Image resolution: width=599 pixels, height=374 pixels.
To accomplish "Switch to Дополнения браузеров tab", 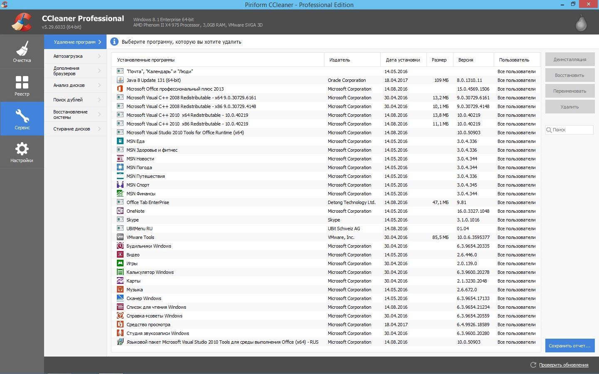I will pos(75,71).
